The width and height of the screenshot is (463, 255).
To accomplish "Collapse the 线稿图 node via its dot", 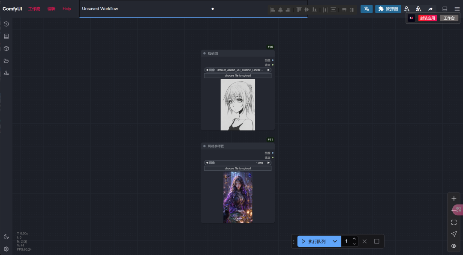I will tap(204, 53).
